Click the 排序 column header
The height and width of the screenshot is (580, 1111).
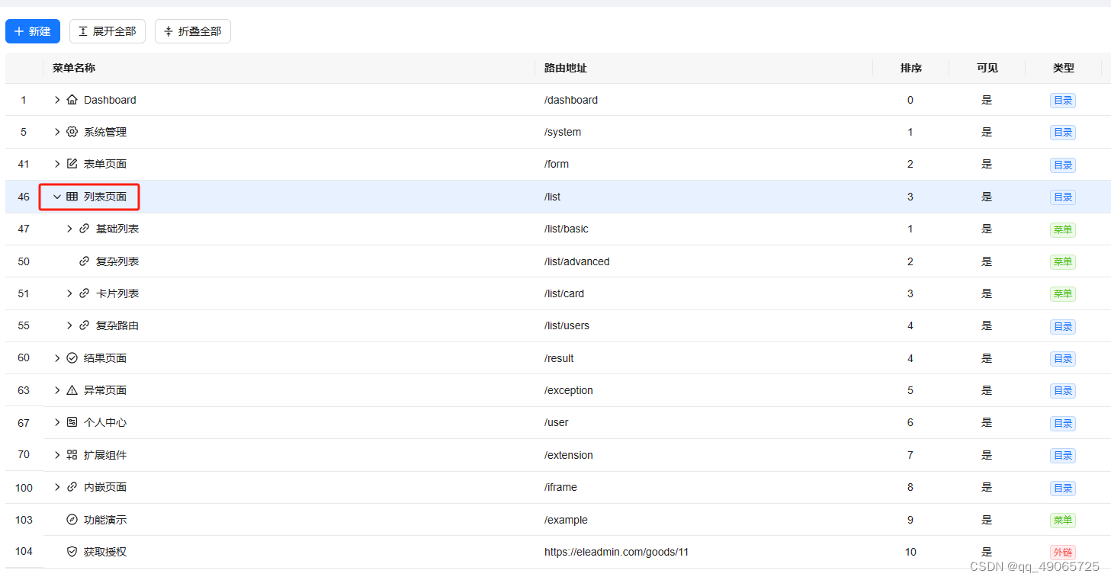911,68
